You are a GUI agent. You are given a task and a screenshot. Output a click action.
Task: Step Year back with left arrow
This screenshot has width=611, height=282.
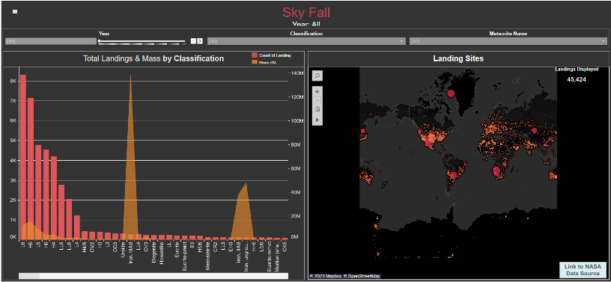[193, 41]
